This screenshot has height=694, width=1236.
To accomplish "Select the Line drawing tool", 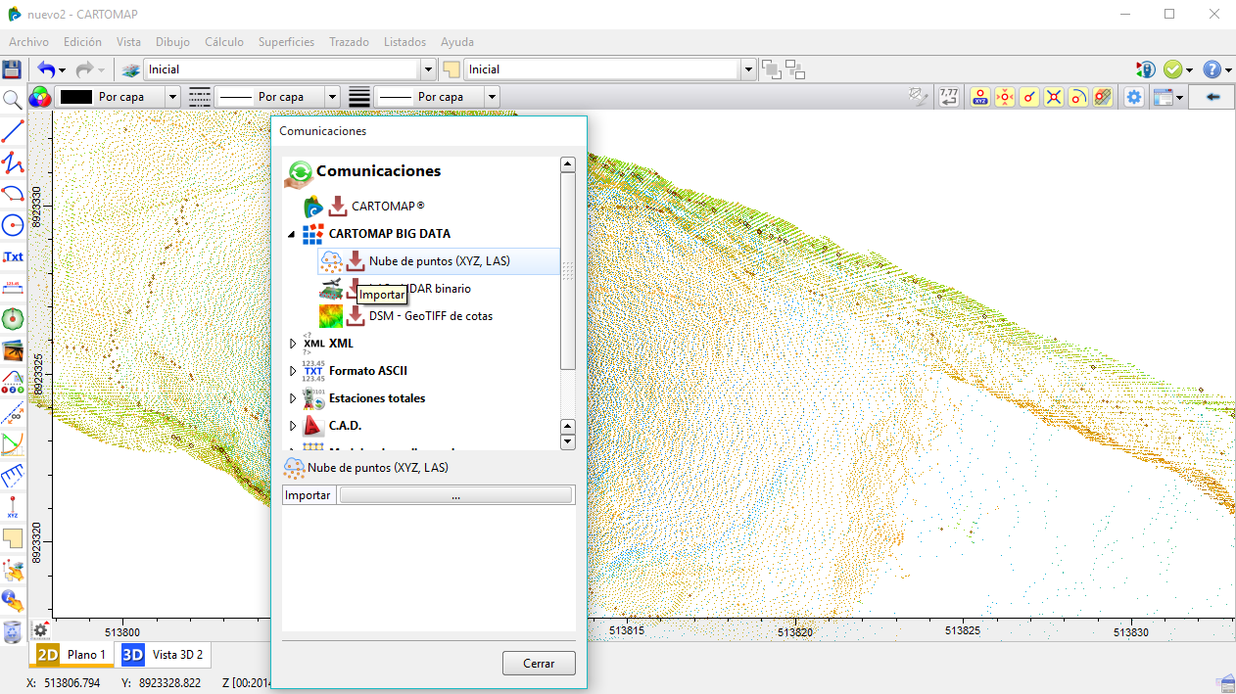I will pyautogui.click(x=13, y=131).
